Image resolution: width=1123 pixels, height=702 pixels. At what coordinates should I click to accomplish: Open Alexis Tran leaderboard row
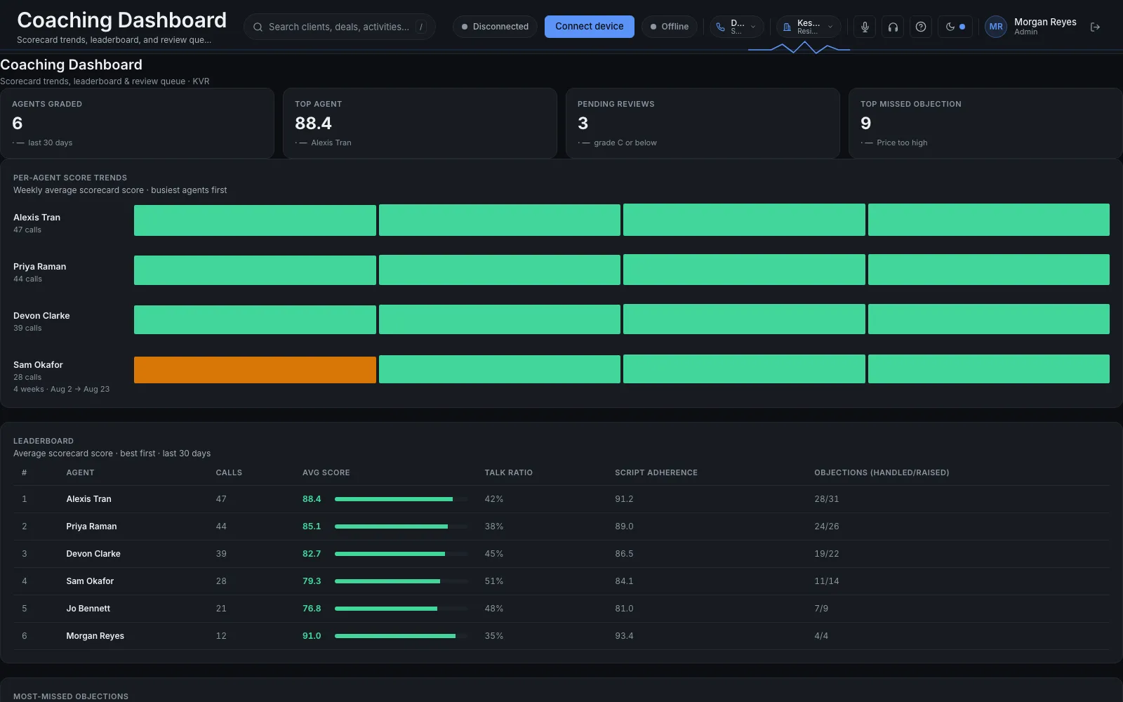pos(561,499)
